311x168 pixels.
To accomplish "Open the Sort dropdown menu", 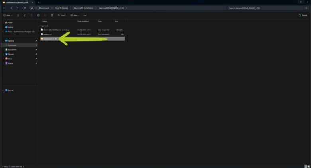I will tap(61, 15).
